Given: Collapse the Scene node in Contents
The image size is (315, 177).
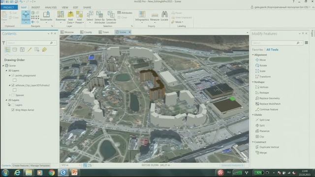Looking at the screenshot, I should click(x=3, y=65).
